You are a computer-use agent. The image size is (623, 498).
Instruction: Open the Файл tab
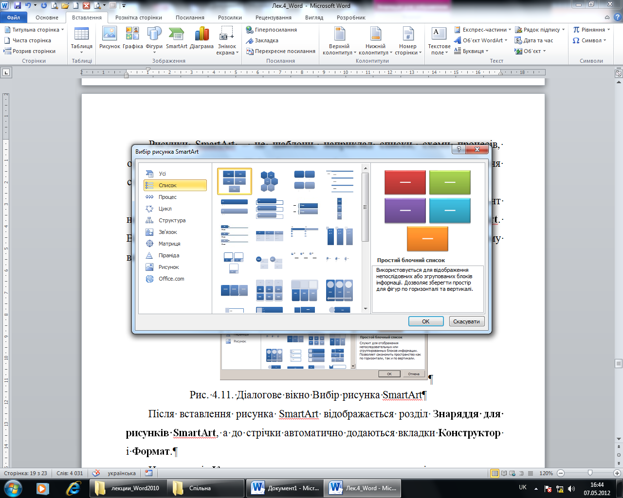[x=14, y=18]
